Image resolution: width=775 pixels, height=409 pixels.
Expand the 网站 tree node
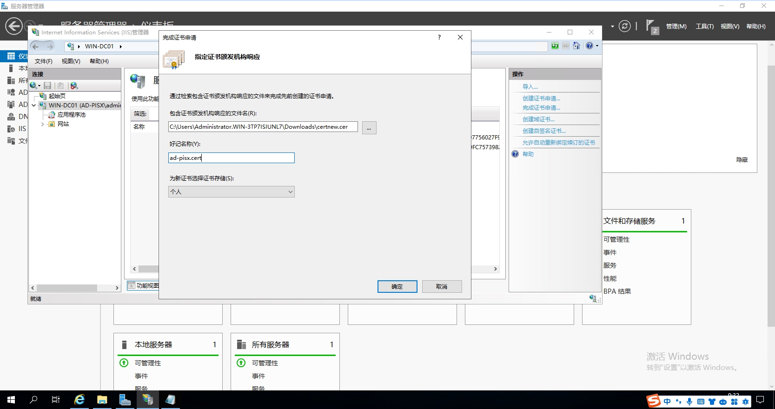click(43, 124)
